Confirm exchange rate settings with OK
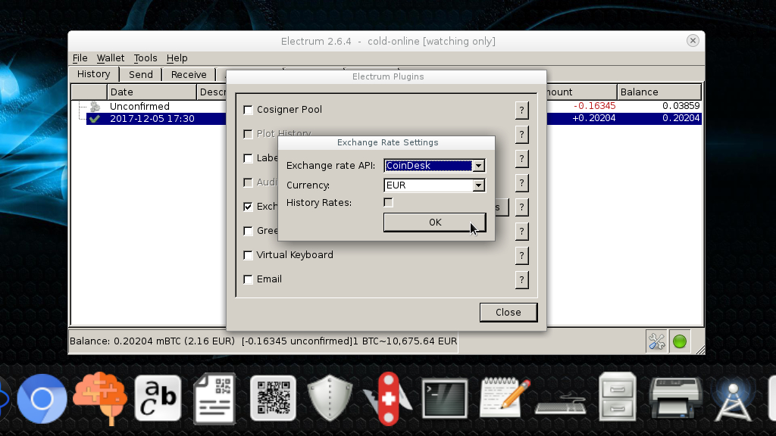This screenshot has height=436, width=776. pyautogui.click(x=434, y=223)
